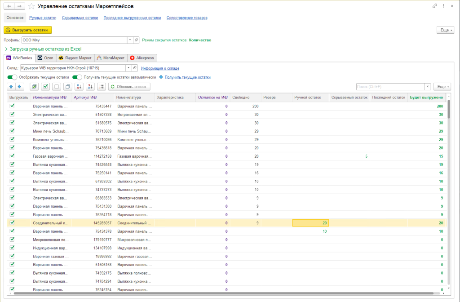Open the table Еще menu
Image resolution: width=460 pixels, height=302 pixels.
point(442,87)
